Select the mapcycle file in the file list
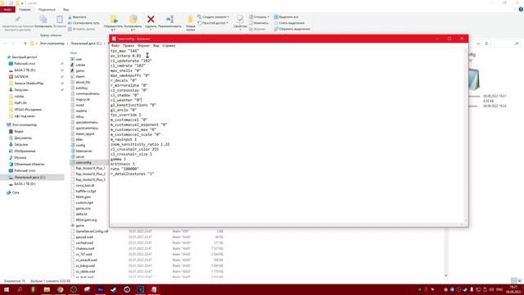Screen dimensions: 524x295 pyautogui.click(x=83, y=99)
